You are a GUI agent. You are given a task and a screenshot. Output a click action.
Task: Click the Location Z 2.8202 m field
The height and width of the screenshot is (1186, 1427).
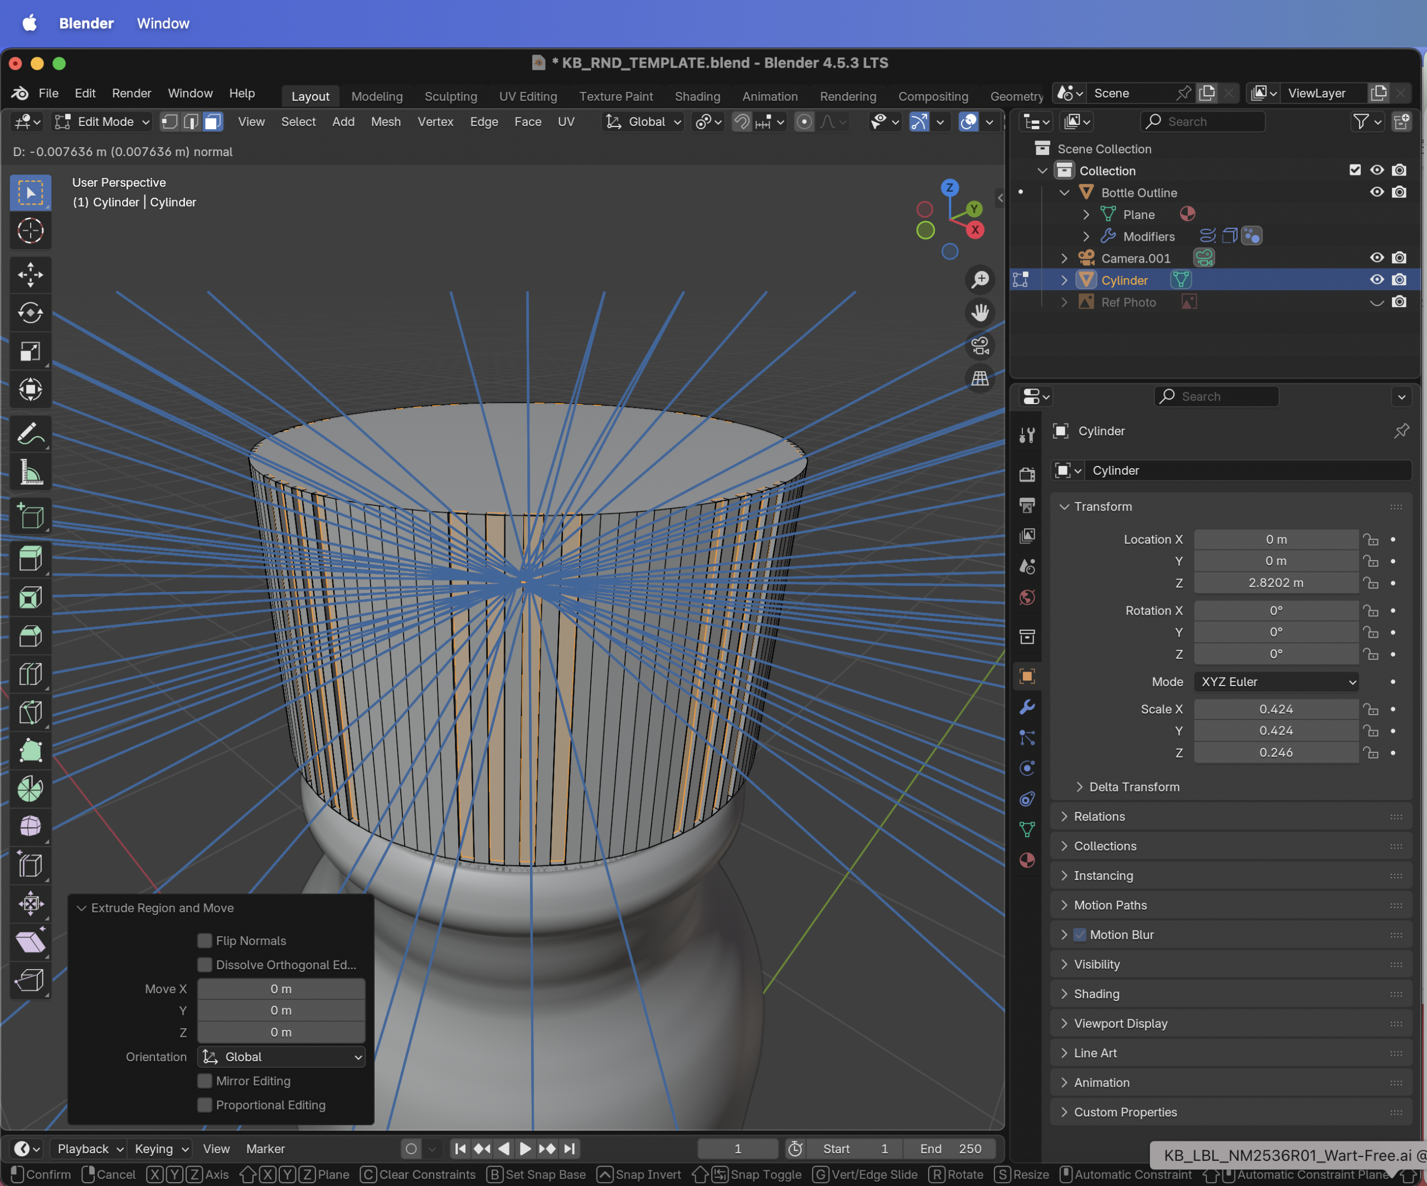1276,583
